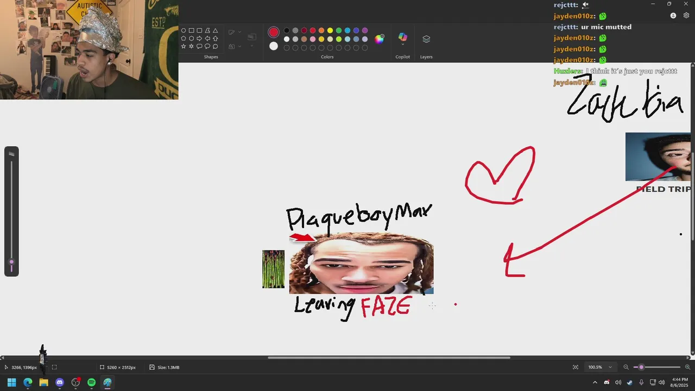The image size is (695, 391).
Task: Pick the brown color swatch
Action: click(x=304, y=39)
